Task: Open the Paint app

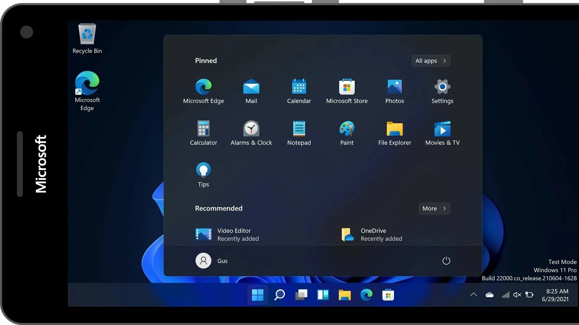Action: click(x=347, y=133)
